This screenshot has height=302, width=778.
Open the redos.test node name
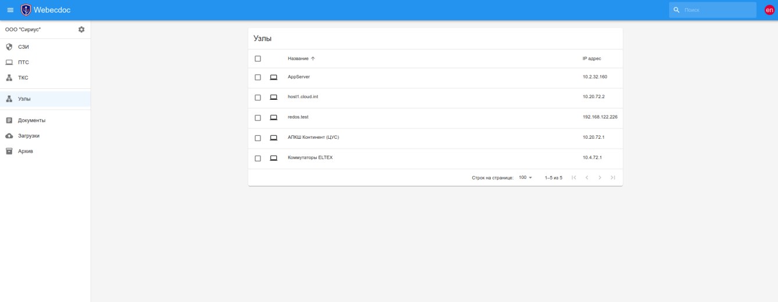[298, 117]
